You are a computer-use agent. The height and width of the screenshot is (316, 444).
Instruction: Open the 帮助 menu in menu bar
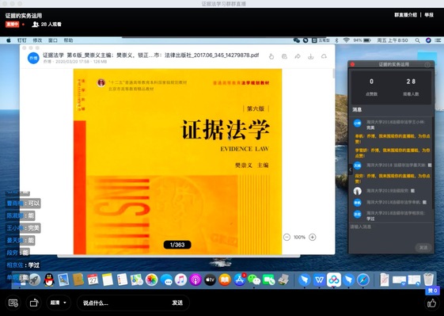click(x=68, y=40)
